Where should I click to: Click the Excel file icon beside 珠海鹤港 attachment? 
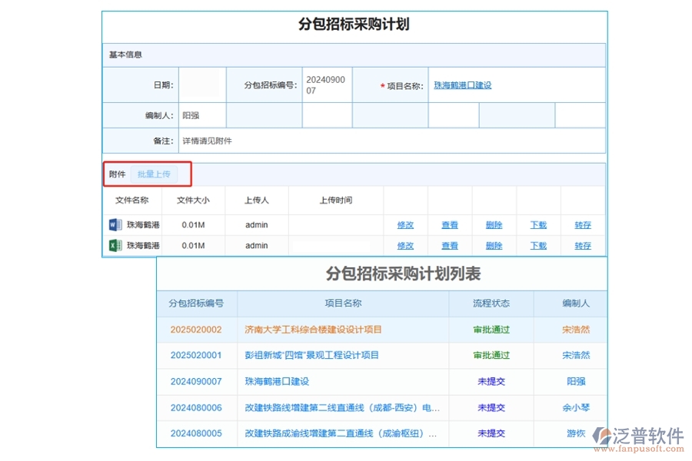(x=112, y=245)
